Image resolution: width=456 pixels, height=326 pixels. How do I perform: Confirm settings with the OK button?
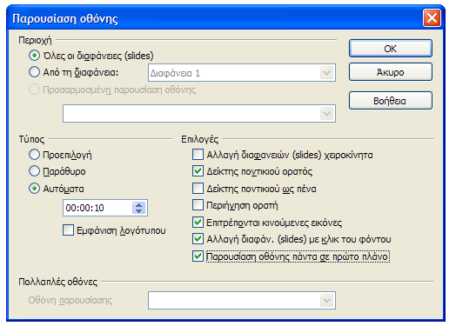(390, 49)
